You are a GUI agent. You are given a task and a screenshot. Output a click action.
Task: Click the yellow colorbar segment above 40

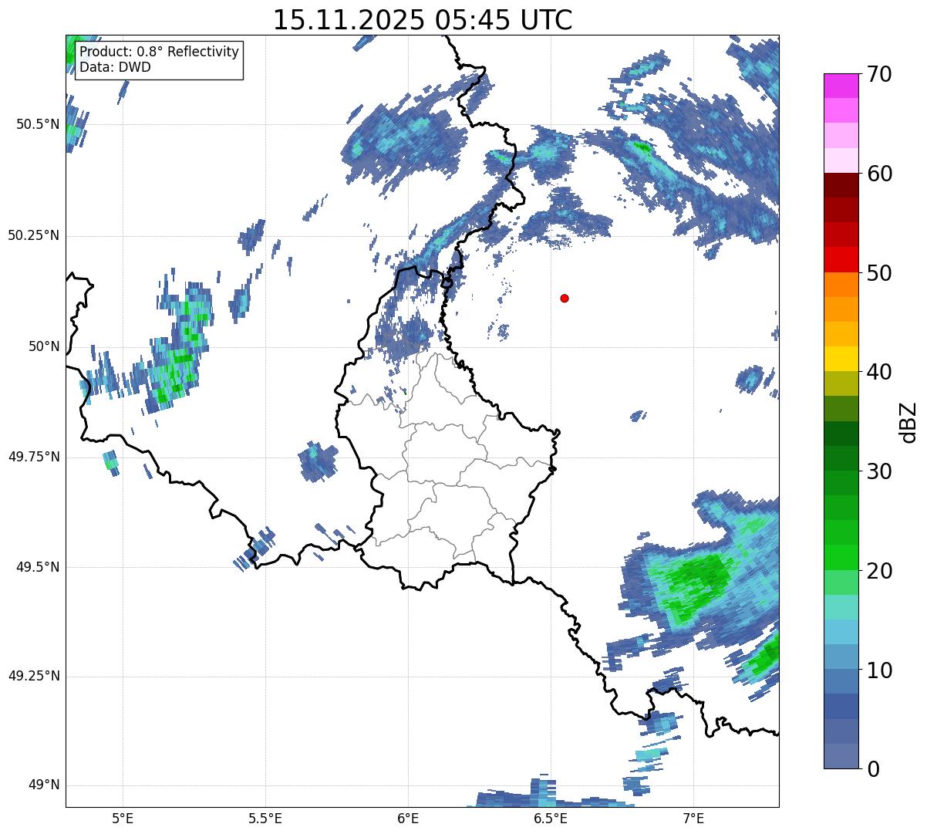point(841,359)
